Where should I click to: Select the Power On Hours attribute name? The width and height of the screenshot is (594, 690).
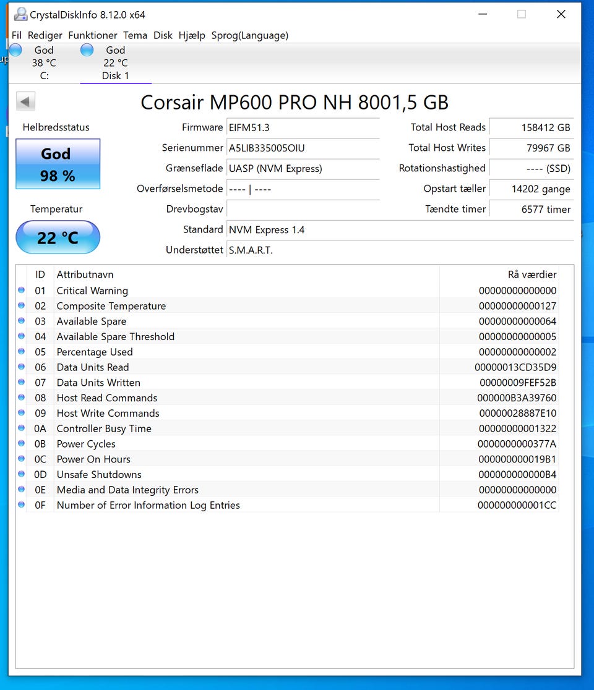pyautogui.click(x=93, y=459)
